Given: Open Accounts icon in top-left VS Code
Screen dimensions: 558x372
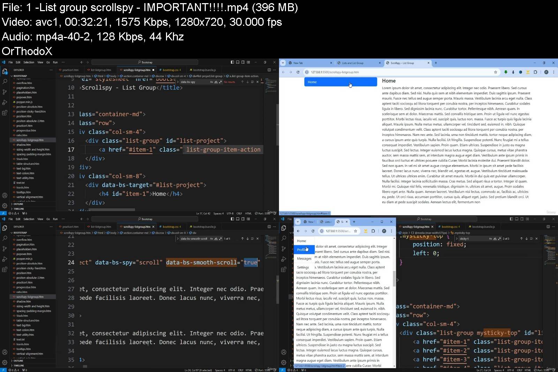Looking at the screenshot, I should 5,195.
